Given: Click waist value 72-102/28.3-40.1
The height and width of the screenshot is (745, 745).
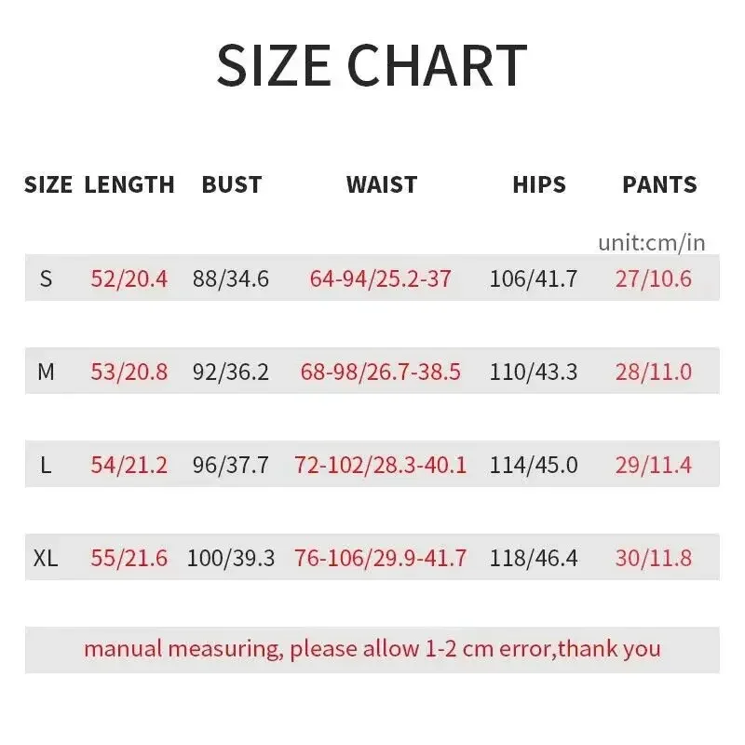Looking at the screenshot, I should click(x=380, y=465).
